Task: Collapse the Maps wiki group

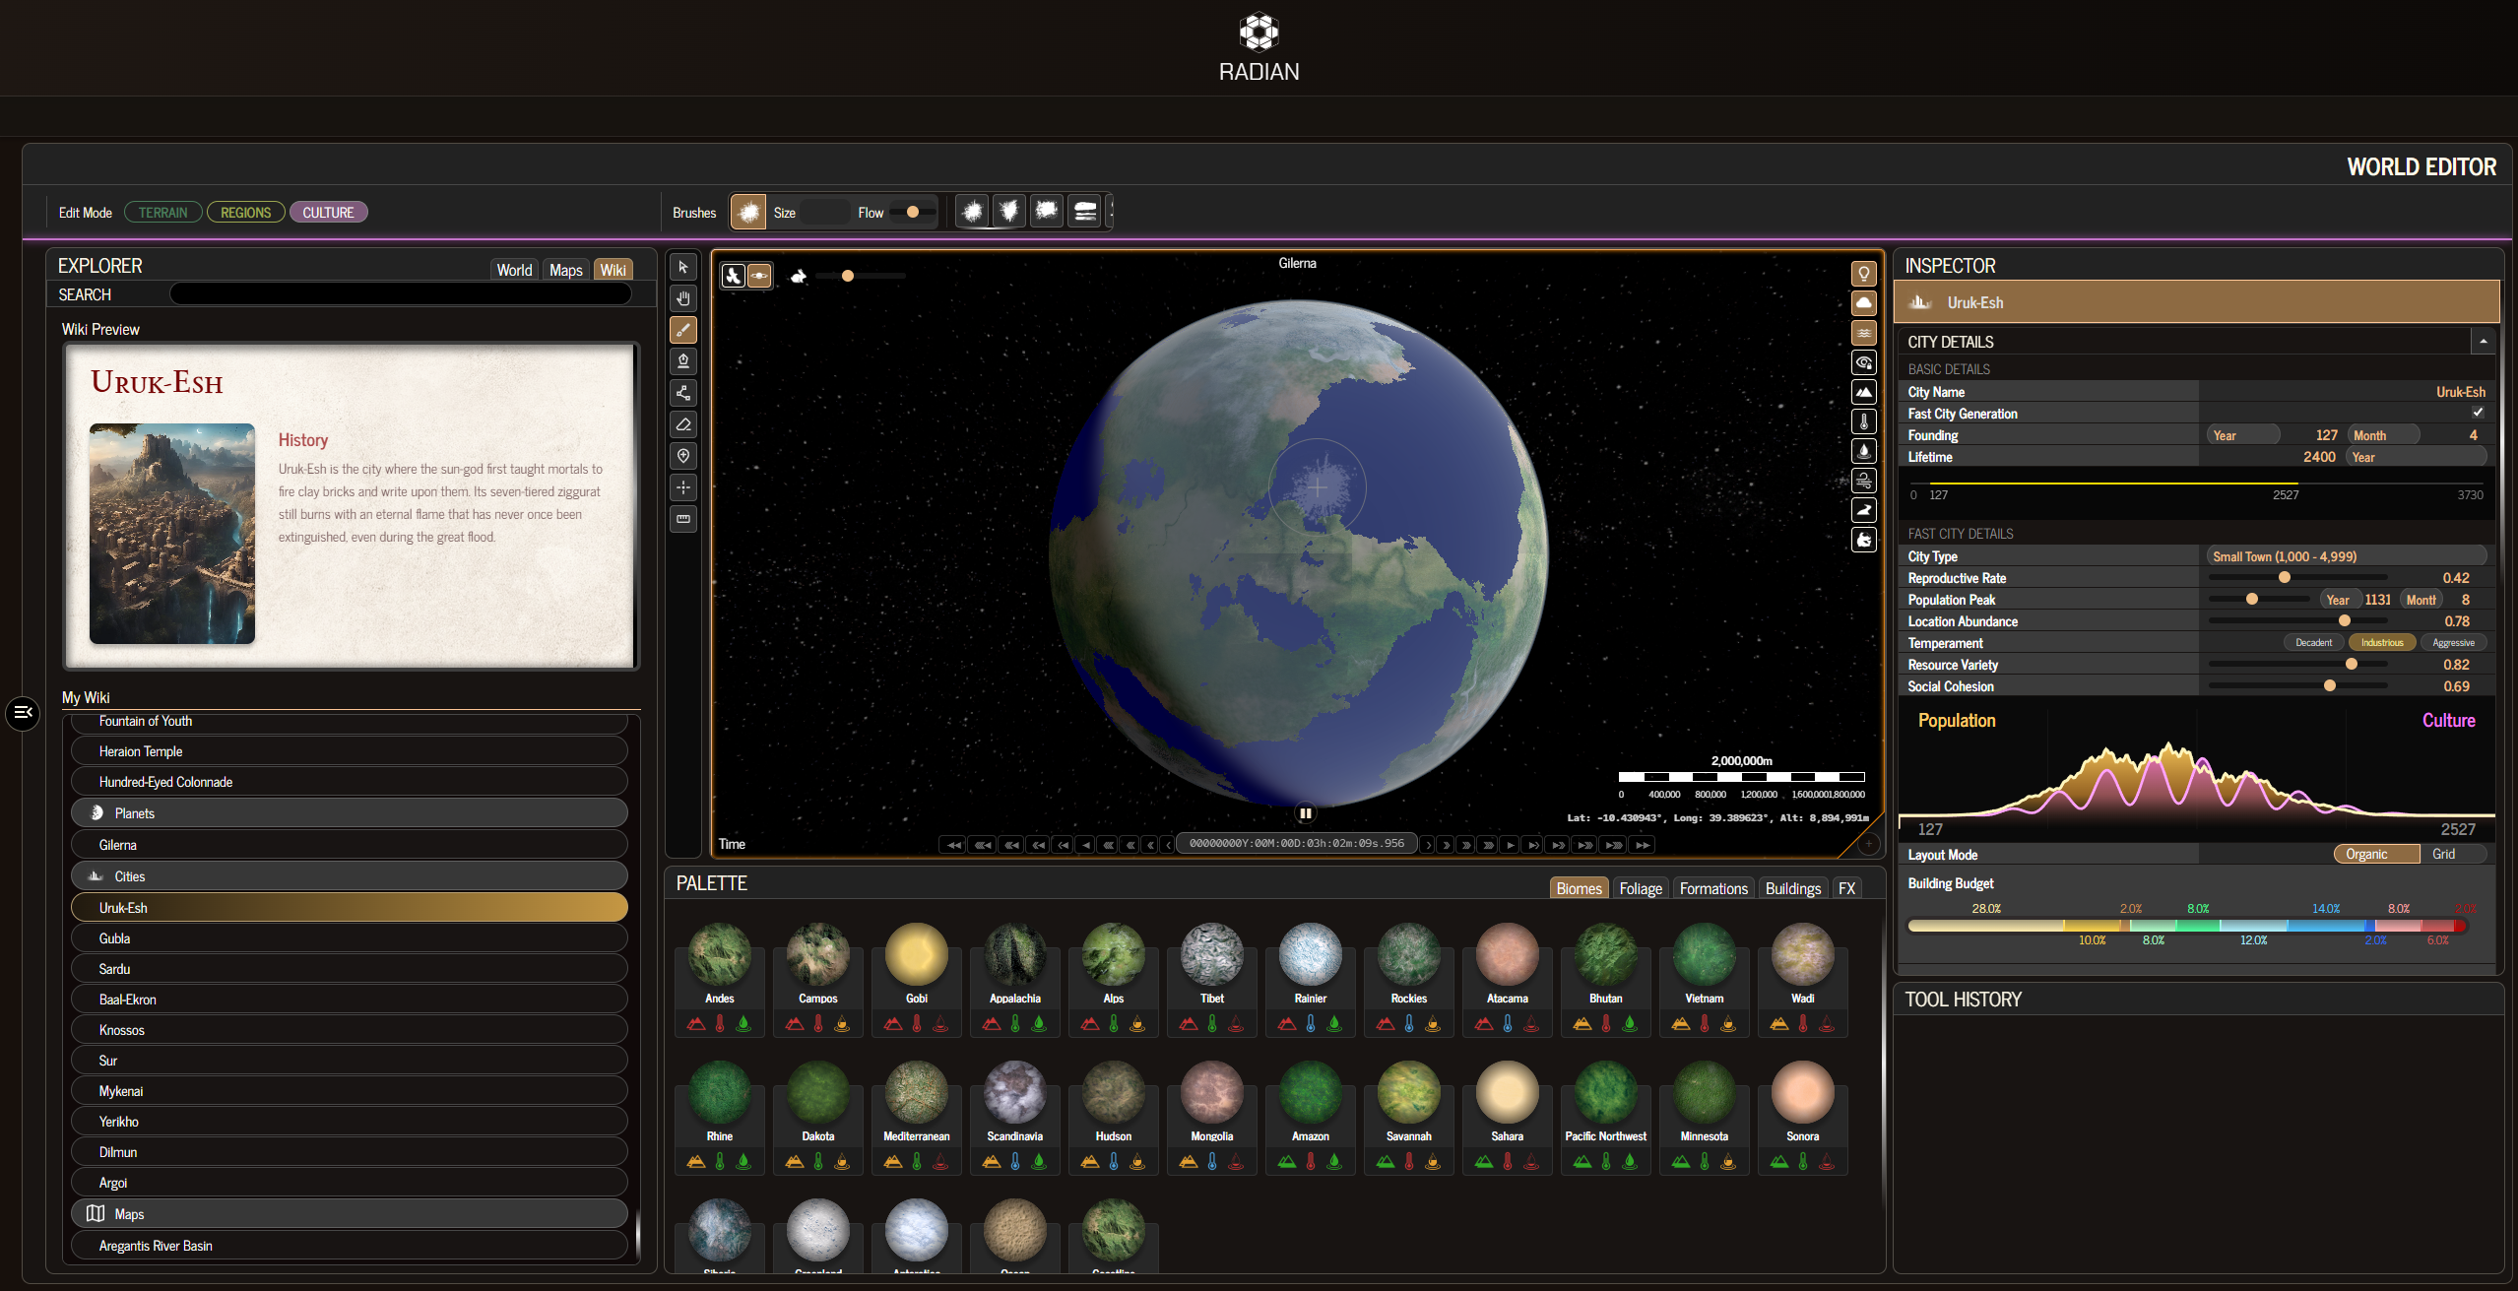Action: 350,1214
